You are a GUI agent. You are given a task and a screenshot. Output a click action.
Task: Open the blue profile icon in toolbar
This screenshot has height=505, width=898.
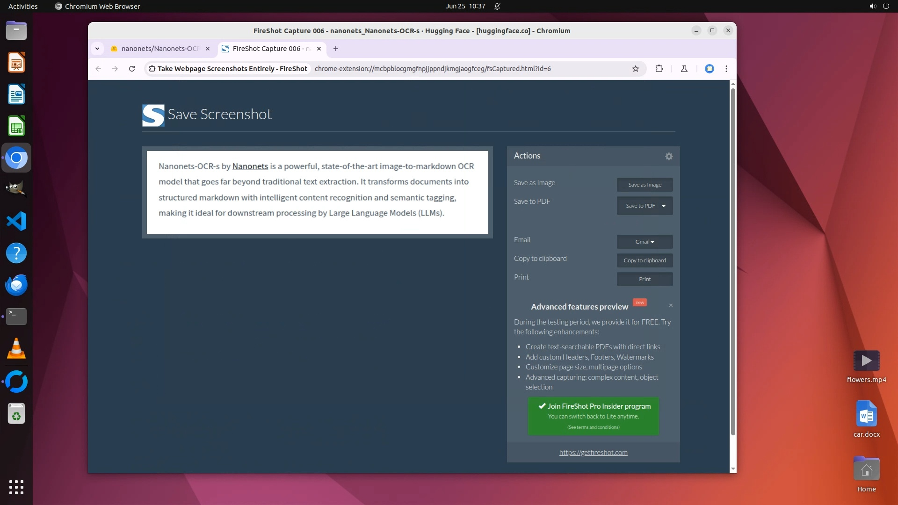(709, 69)
